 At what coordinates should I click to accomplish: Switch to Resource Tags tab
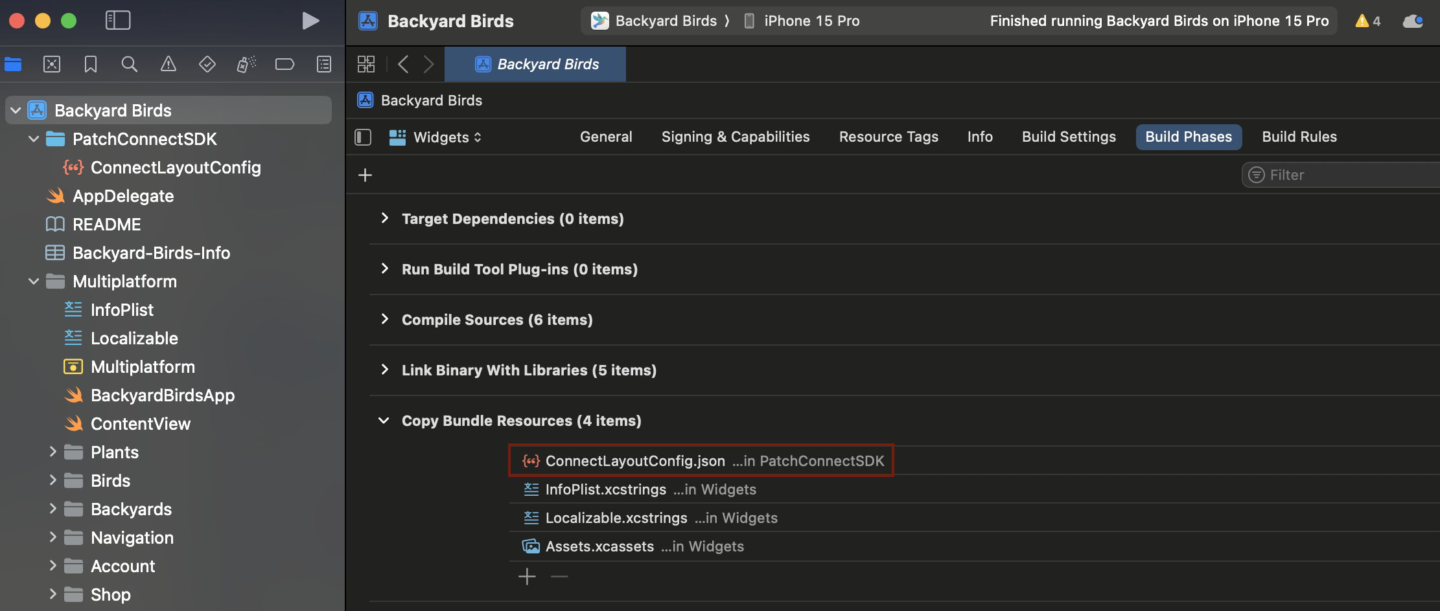pos(888,137)
